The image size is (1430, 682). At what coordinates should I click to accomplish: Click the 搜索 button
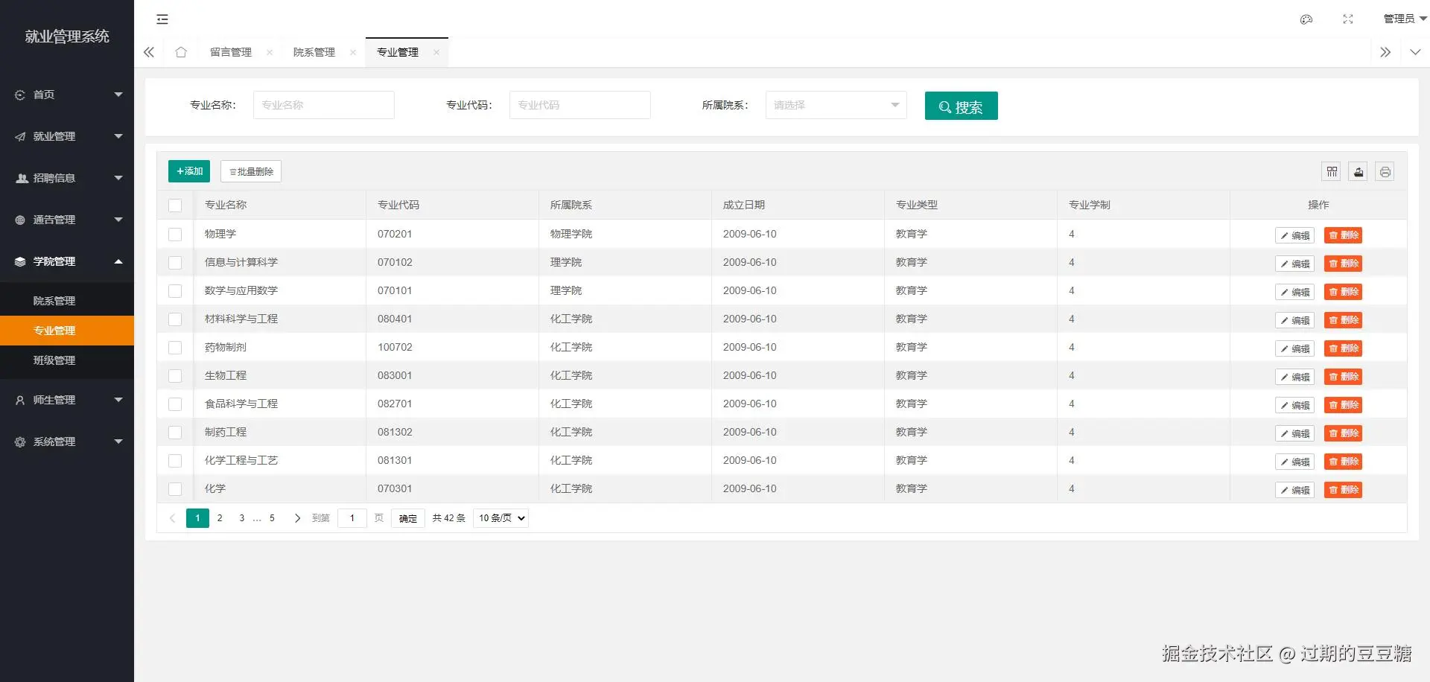click(961, 106)
